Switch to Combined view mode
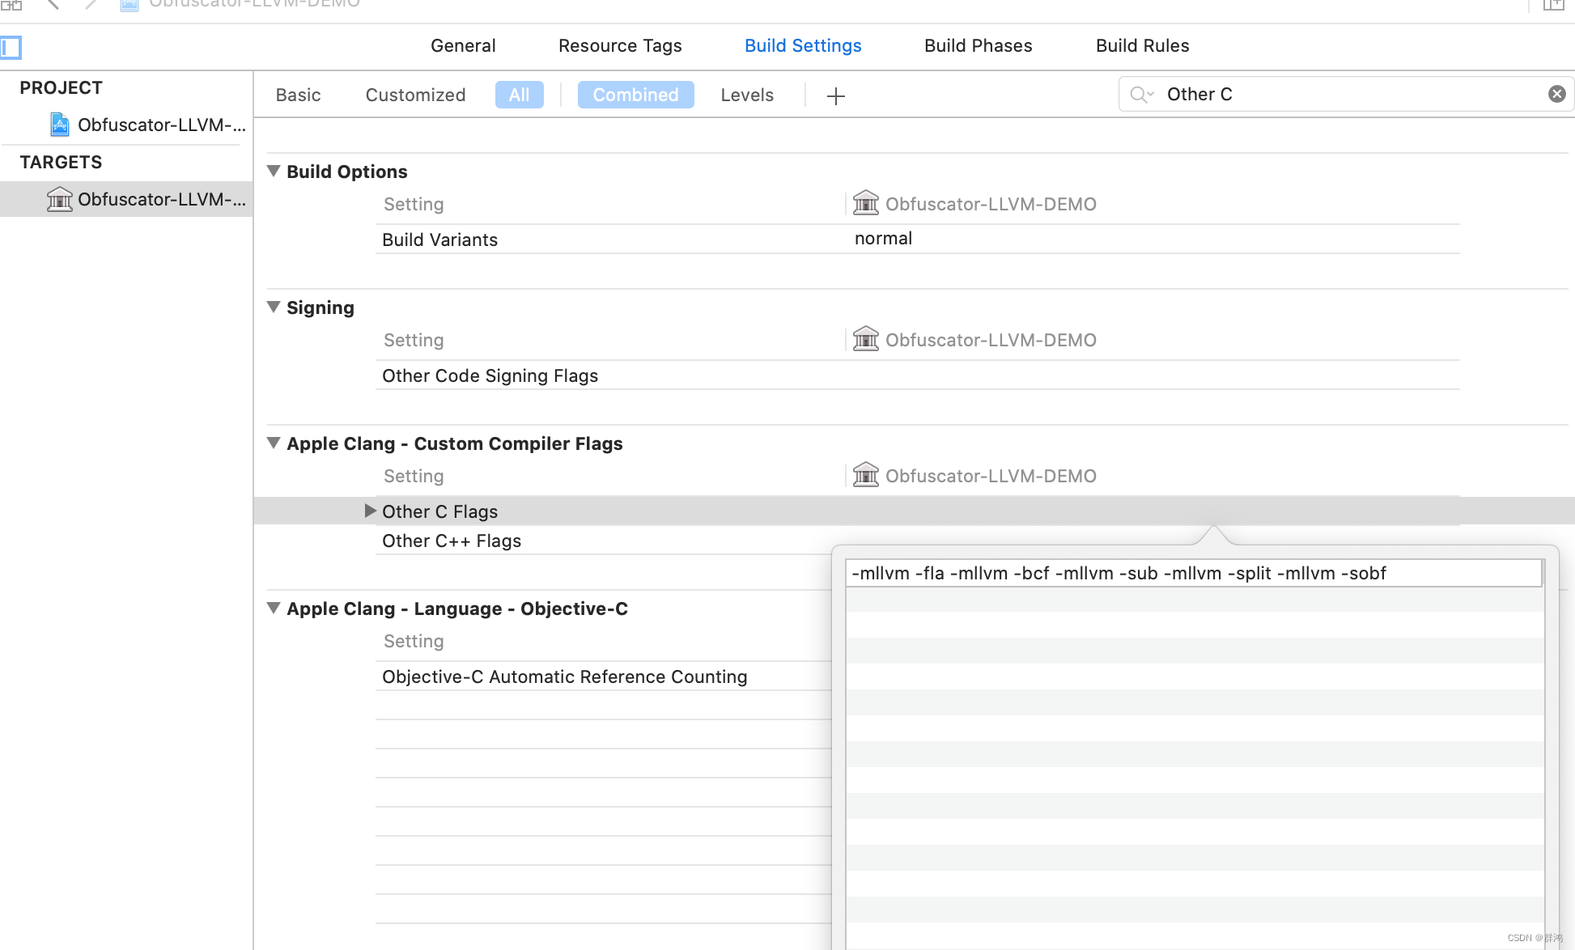This screenshot has height=950, width=1575. (x=635, y=95)
